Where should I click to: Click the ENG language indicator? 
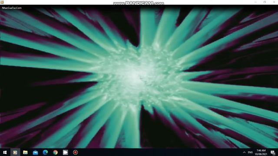pos(250,152)
